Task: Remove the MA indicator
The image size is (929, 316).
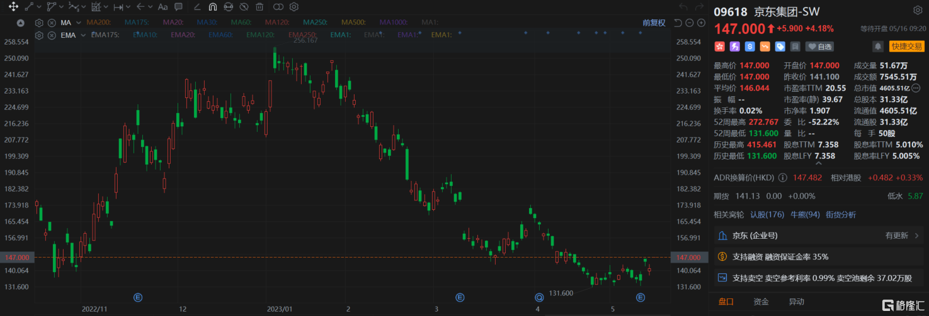Action: coord(52,23)
